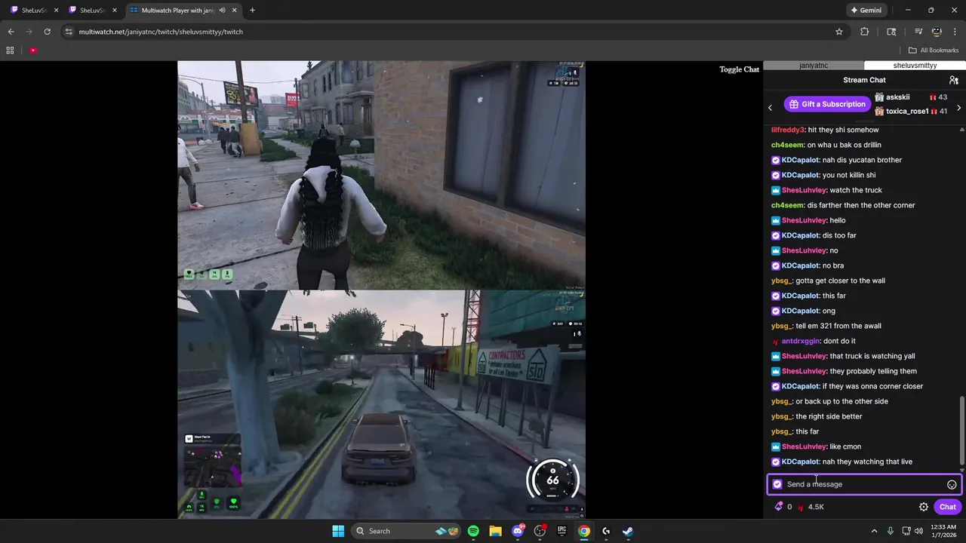Switch to the janiyatnc chat tab
The image size is (966, 543).
pyautogui.click(x=814, y=66)
